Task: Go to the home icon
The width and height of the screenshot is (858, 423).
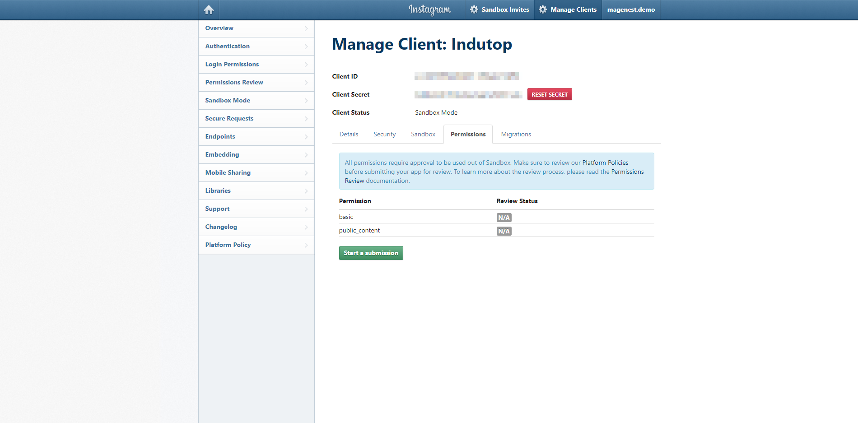Action: point(209,9)
